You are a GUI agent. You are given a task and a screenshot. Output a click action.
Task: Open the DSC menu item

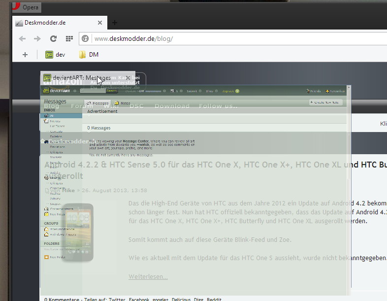point(136,106)
